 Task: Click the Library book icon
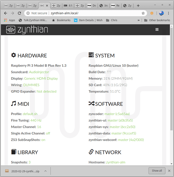click(14, 152)
